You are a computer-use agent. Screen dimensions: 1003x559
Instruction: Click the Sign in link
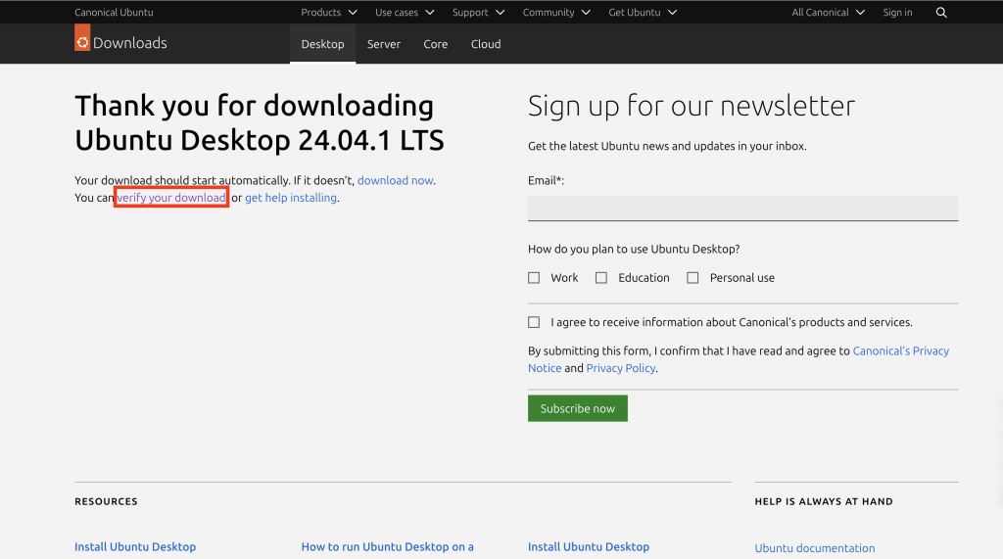tap(897, 12)
